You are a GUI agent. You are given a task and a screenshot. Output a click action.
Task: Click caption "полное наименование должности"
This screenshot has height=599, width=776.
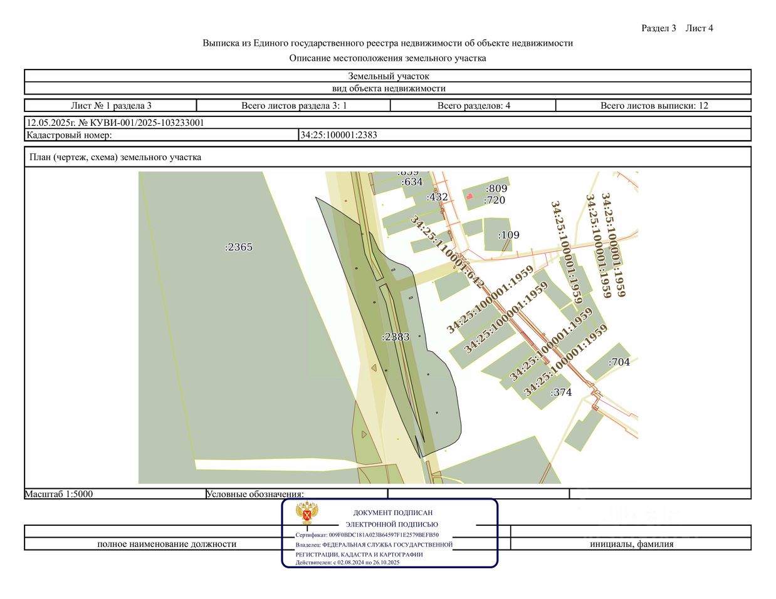click(167, 544)
